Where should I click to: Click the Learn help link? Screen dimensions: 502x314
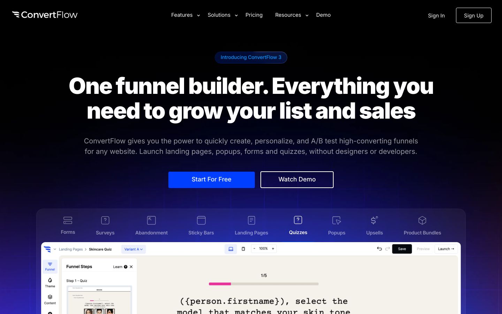(x=120, y=267)
